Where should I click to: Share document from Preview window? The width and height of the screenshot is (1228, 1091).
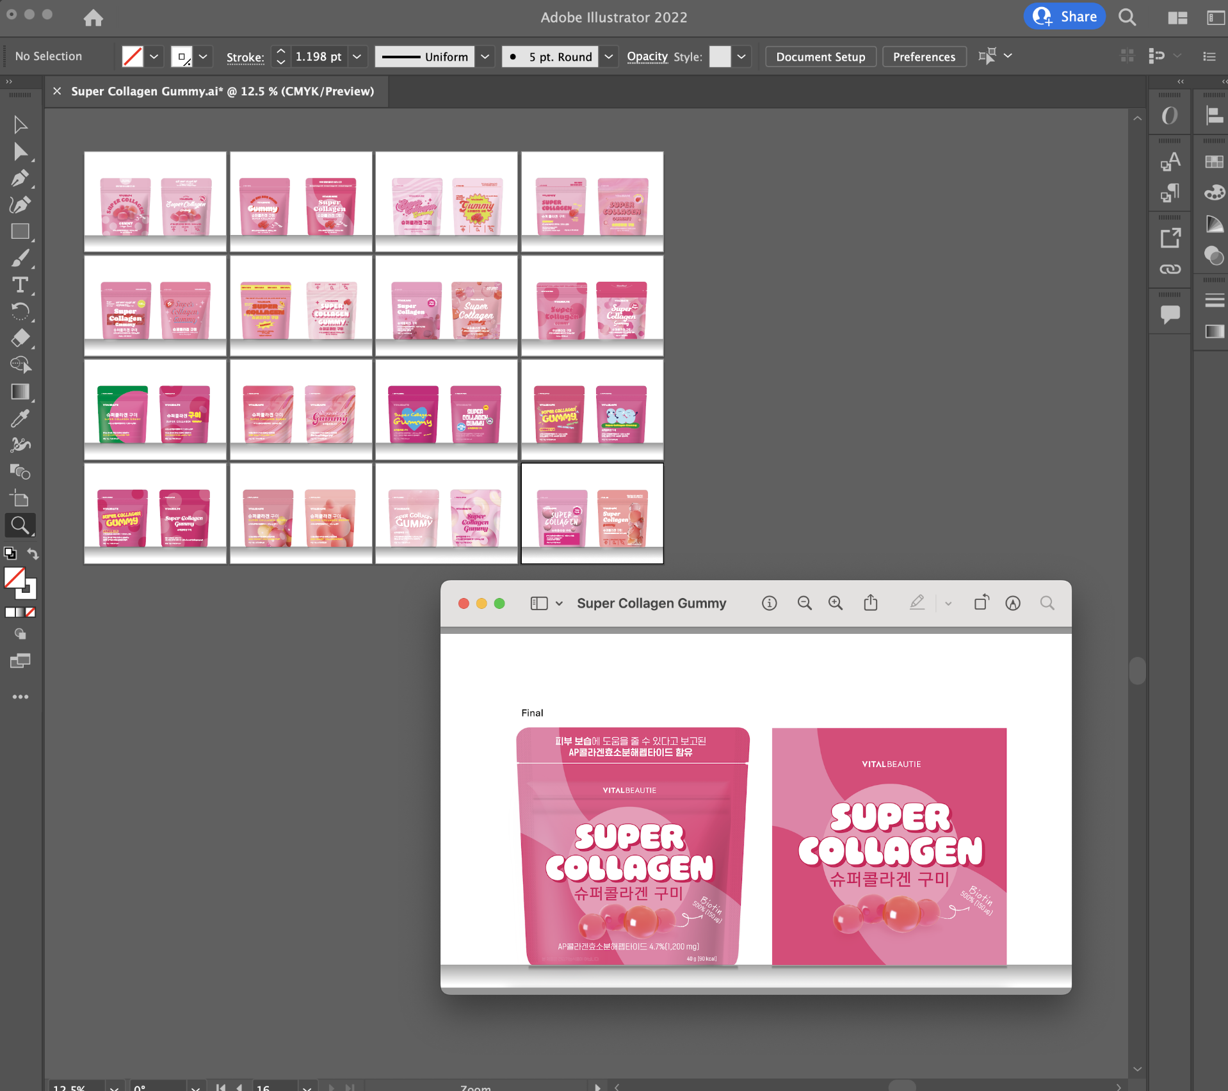tap(871, 602)
